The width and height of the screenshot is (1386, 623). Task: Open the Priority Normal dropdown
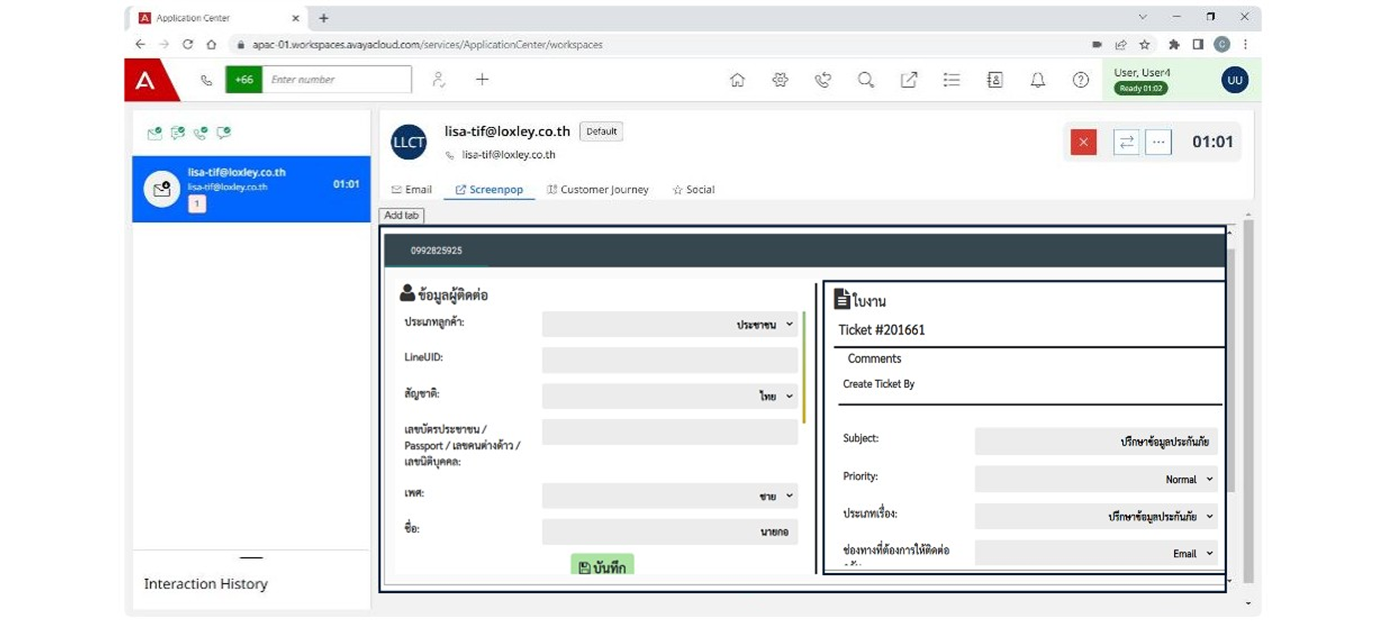(x=1096, y=480)
